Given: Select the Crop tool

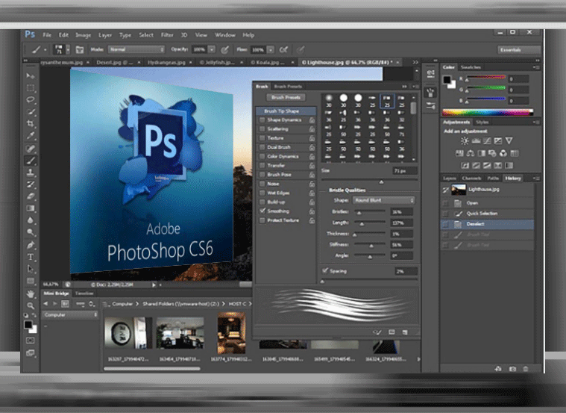Looking at the screenshot, I should coord(31,124).
